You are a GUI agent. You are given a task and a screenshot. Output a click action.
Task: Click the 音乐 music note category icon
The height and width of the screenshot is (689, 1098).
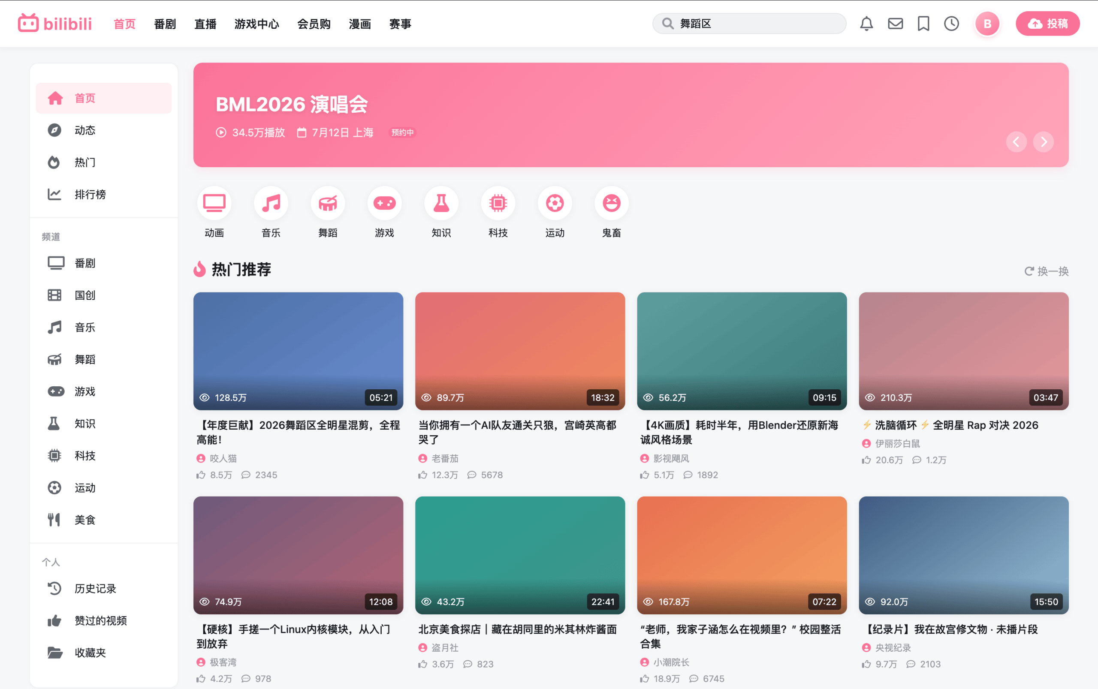click(x=271, y=203)
